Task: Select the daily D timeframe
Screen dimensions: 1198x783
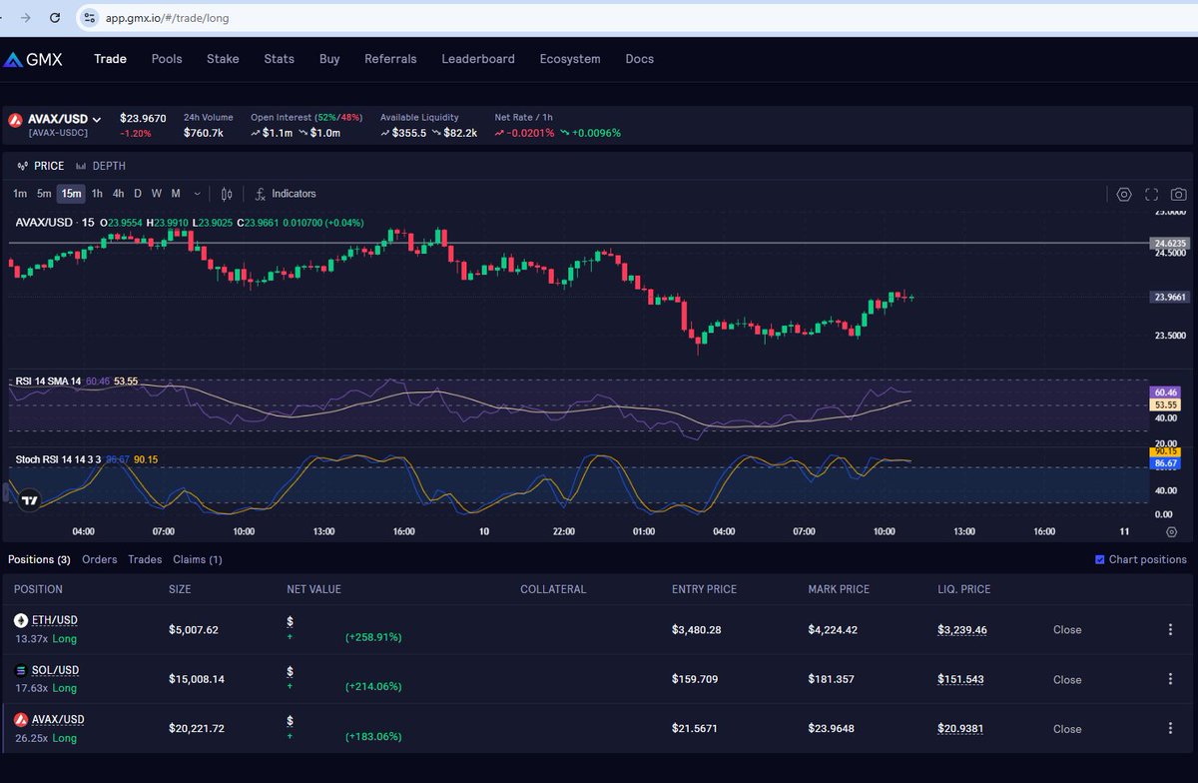Action: pyautogui.click(x=138, y=194)
